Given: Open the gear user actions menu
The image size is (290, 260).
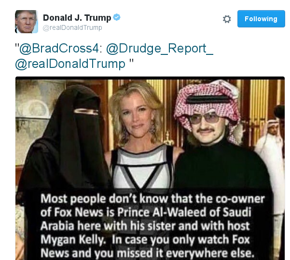Looking at the screenshot, I should [227, 19].
